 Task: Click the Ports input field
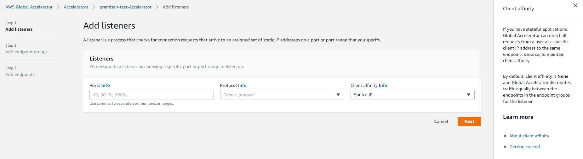pos(151,95)
